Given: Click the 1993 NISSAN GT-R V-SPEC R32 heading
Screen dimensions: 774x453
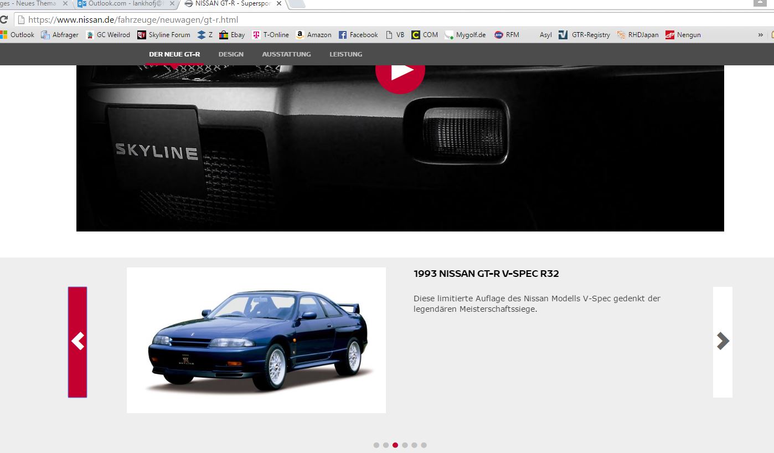Looking at the screenshot, I should click(x=486, y=274).
